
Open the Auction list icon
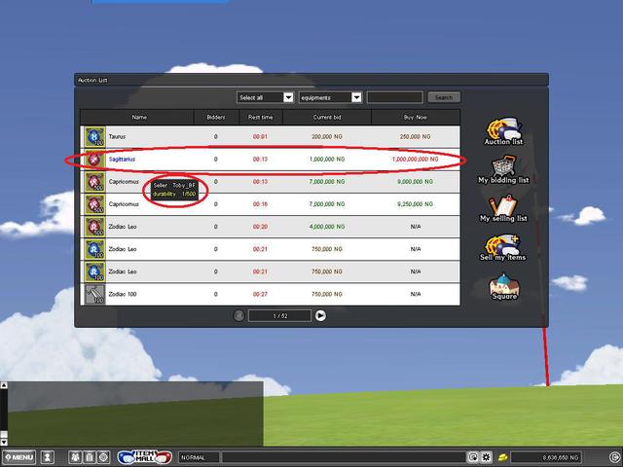tap(503, 127)
